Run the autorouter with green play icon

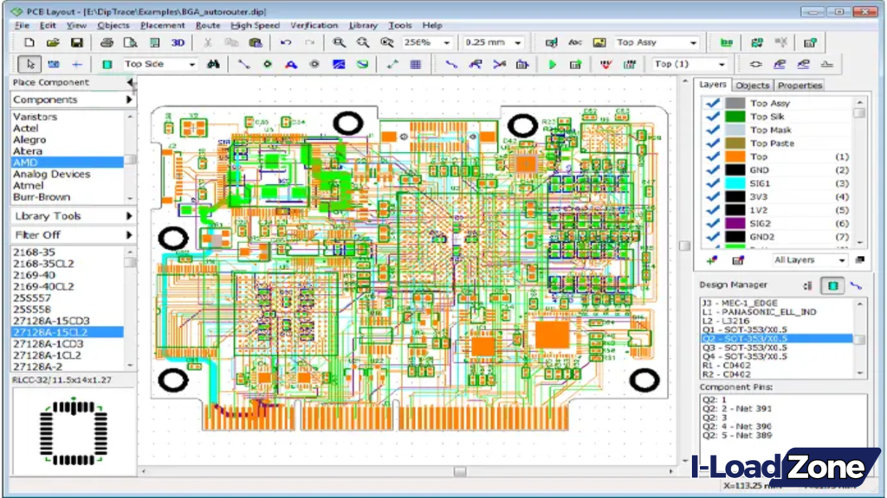[552, 63]
